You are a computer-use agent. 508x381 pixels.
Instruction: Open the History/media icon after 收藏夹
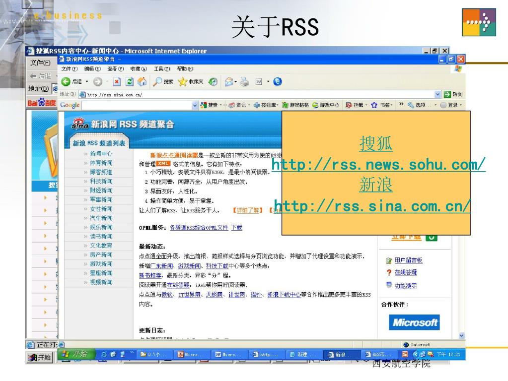click(213, 81)
